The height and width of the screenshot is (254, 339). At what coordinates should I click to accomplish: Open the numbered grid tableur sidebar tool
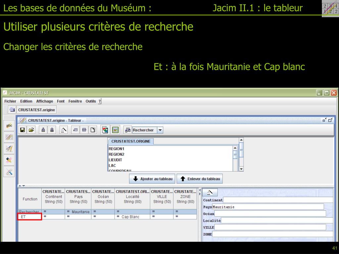[9, 137]
